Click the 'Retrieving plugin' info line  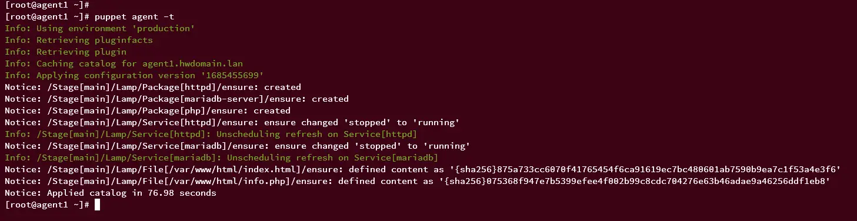(x=65, y=52)
